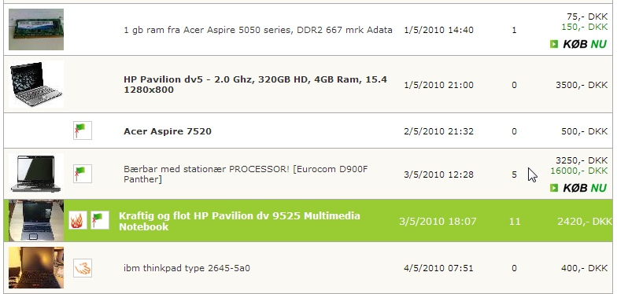Open the 1 gb ram Acer Aspire 5050 listing
Screen dimensions: 617x294
[x=258, y=30]
